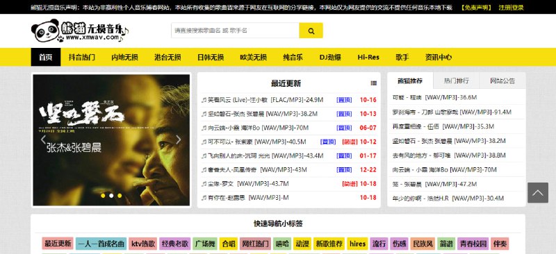Click the 伤感 tag
Viewport: 556px width, 254px height.
[x=399, y=244]
